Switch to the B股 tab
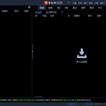 67,8
